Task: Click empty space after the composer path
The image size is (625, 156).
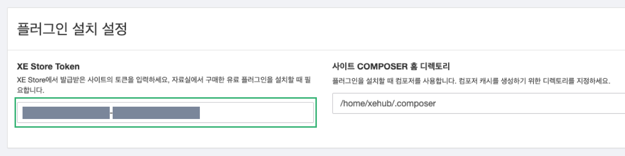Action: 527,103
